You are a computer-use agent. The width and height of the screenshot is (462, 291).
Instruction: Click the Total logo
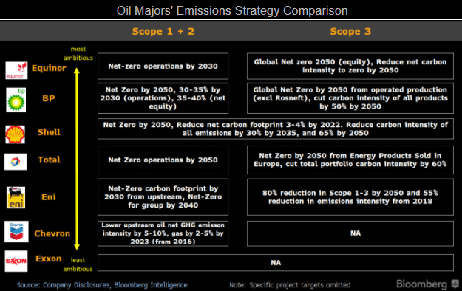pyautogui.click(x=16, y=162)
